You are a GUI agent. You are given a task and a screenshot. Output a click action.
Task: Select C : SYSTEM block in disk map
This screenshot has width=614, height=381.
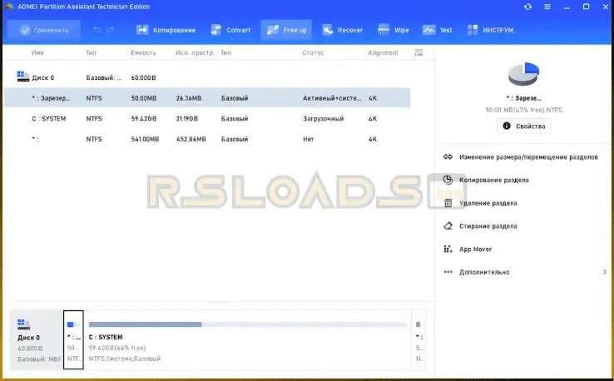click(247, 340)
